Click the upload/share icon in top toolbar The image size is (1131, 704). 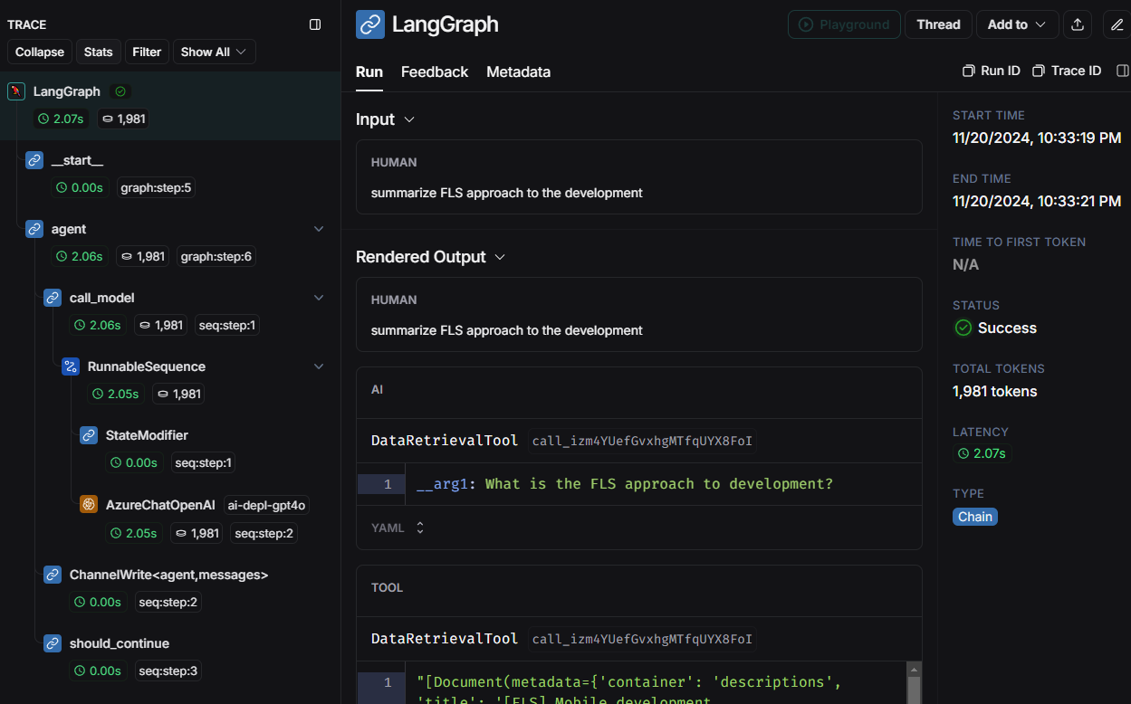[x=1077, y=24]
